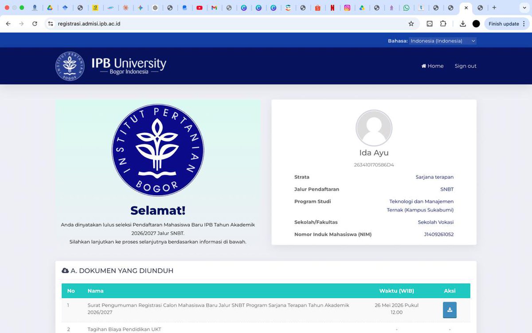
Task: Close the current active tab
Action: [x=466, y=8]
